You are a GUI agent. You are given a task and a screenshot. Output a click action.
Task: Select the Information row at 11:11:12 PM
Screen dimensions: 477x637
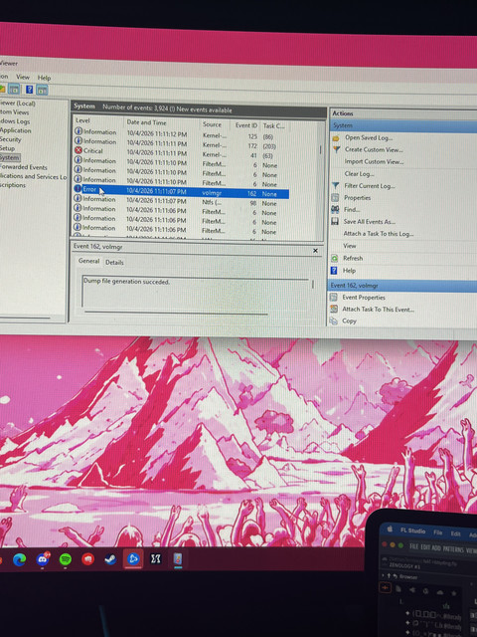click(x=181, y=135)
